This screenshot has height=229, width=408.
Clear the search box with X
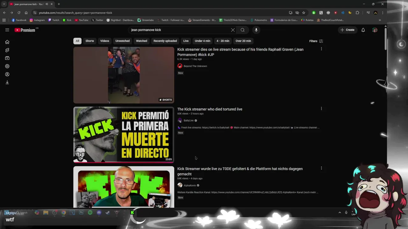[233, 30]
